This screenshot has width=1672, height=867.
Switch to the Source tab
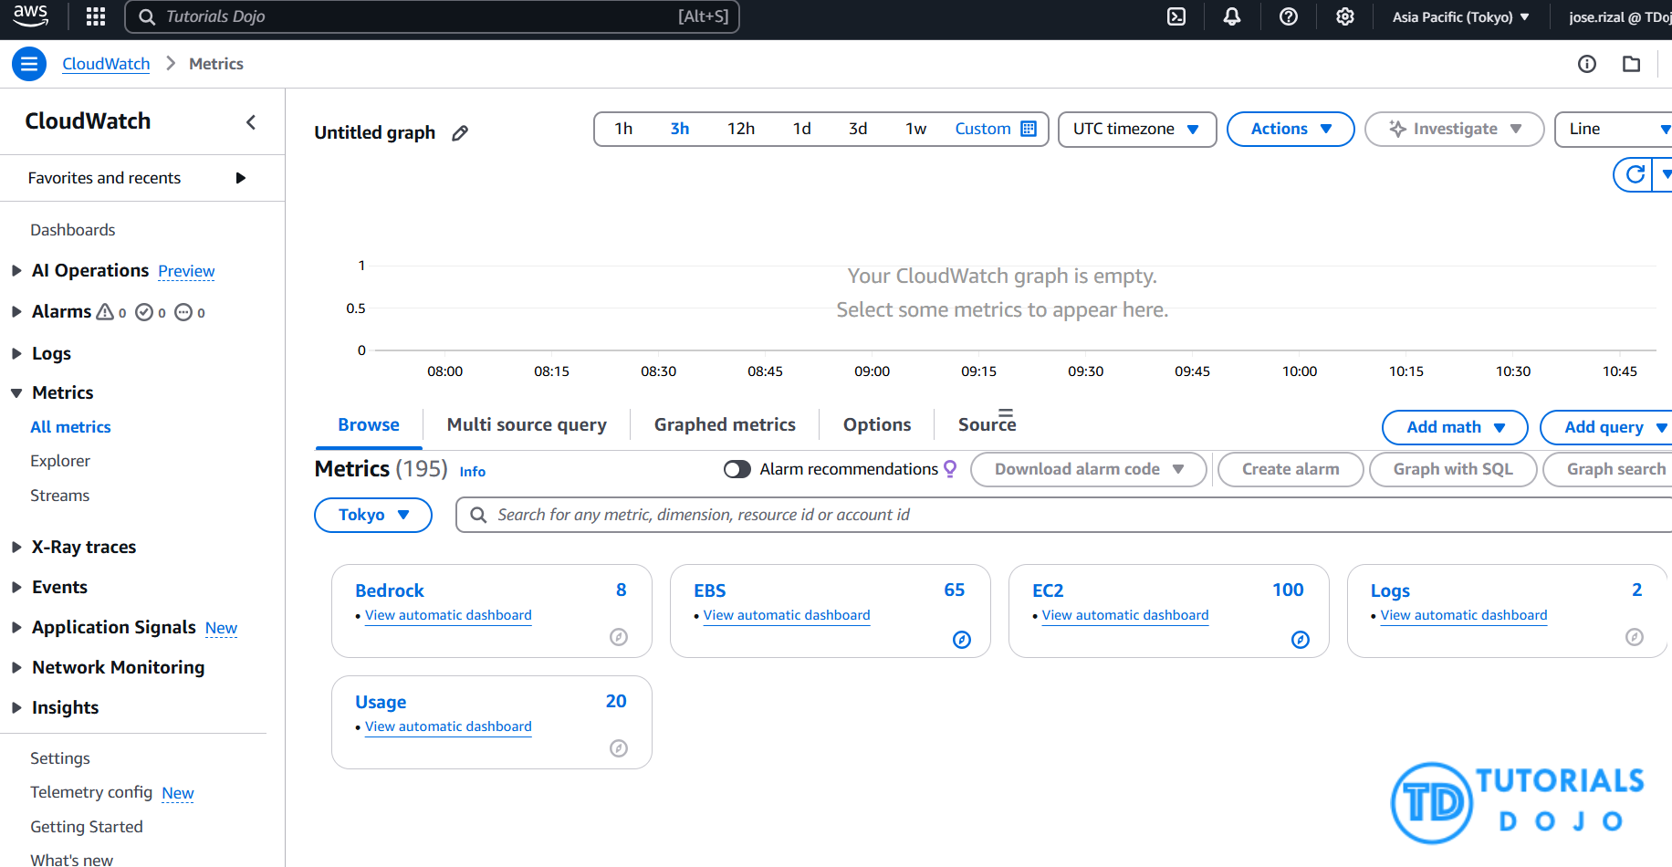[987, 424]
